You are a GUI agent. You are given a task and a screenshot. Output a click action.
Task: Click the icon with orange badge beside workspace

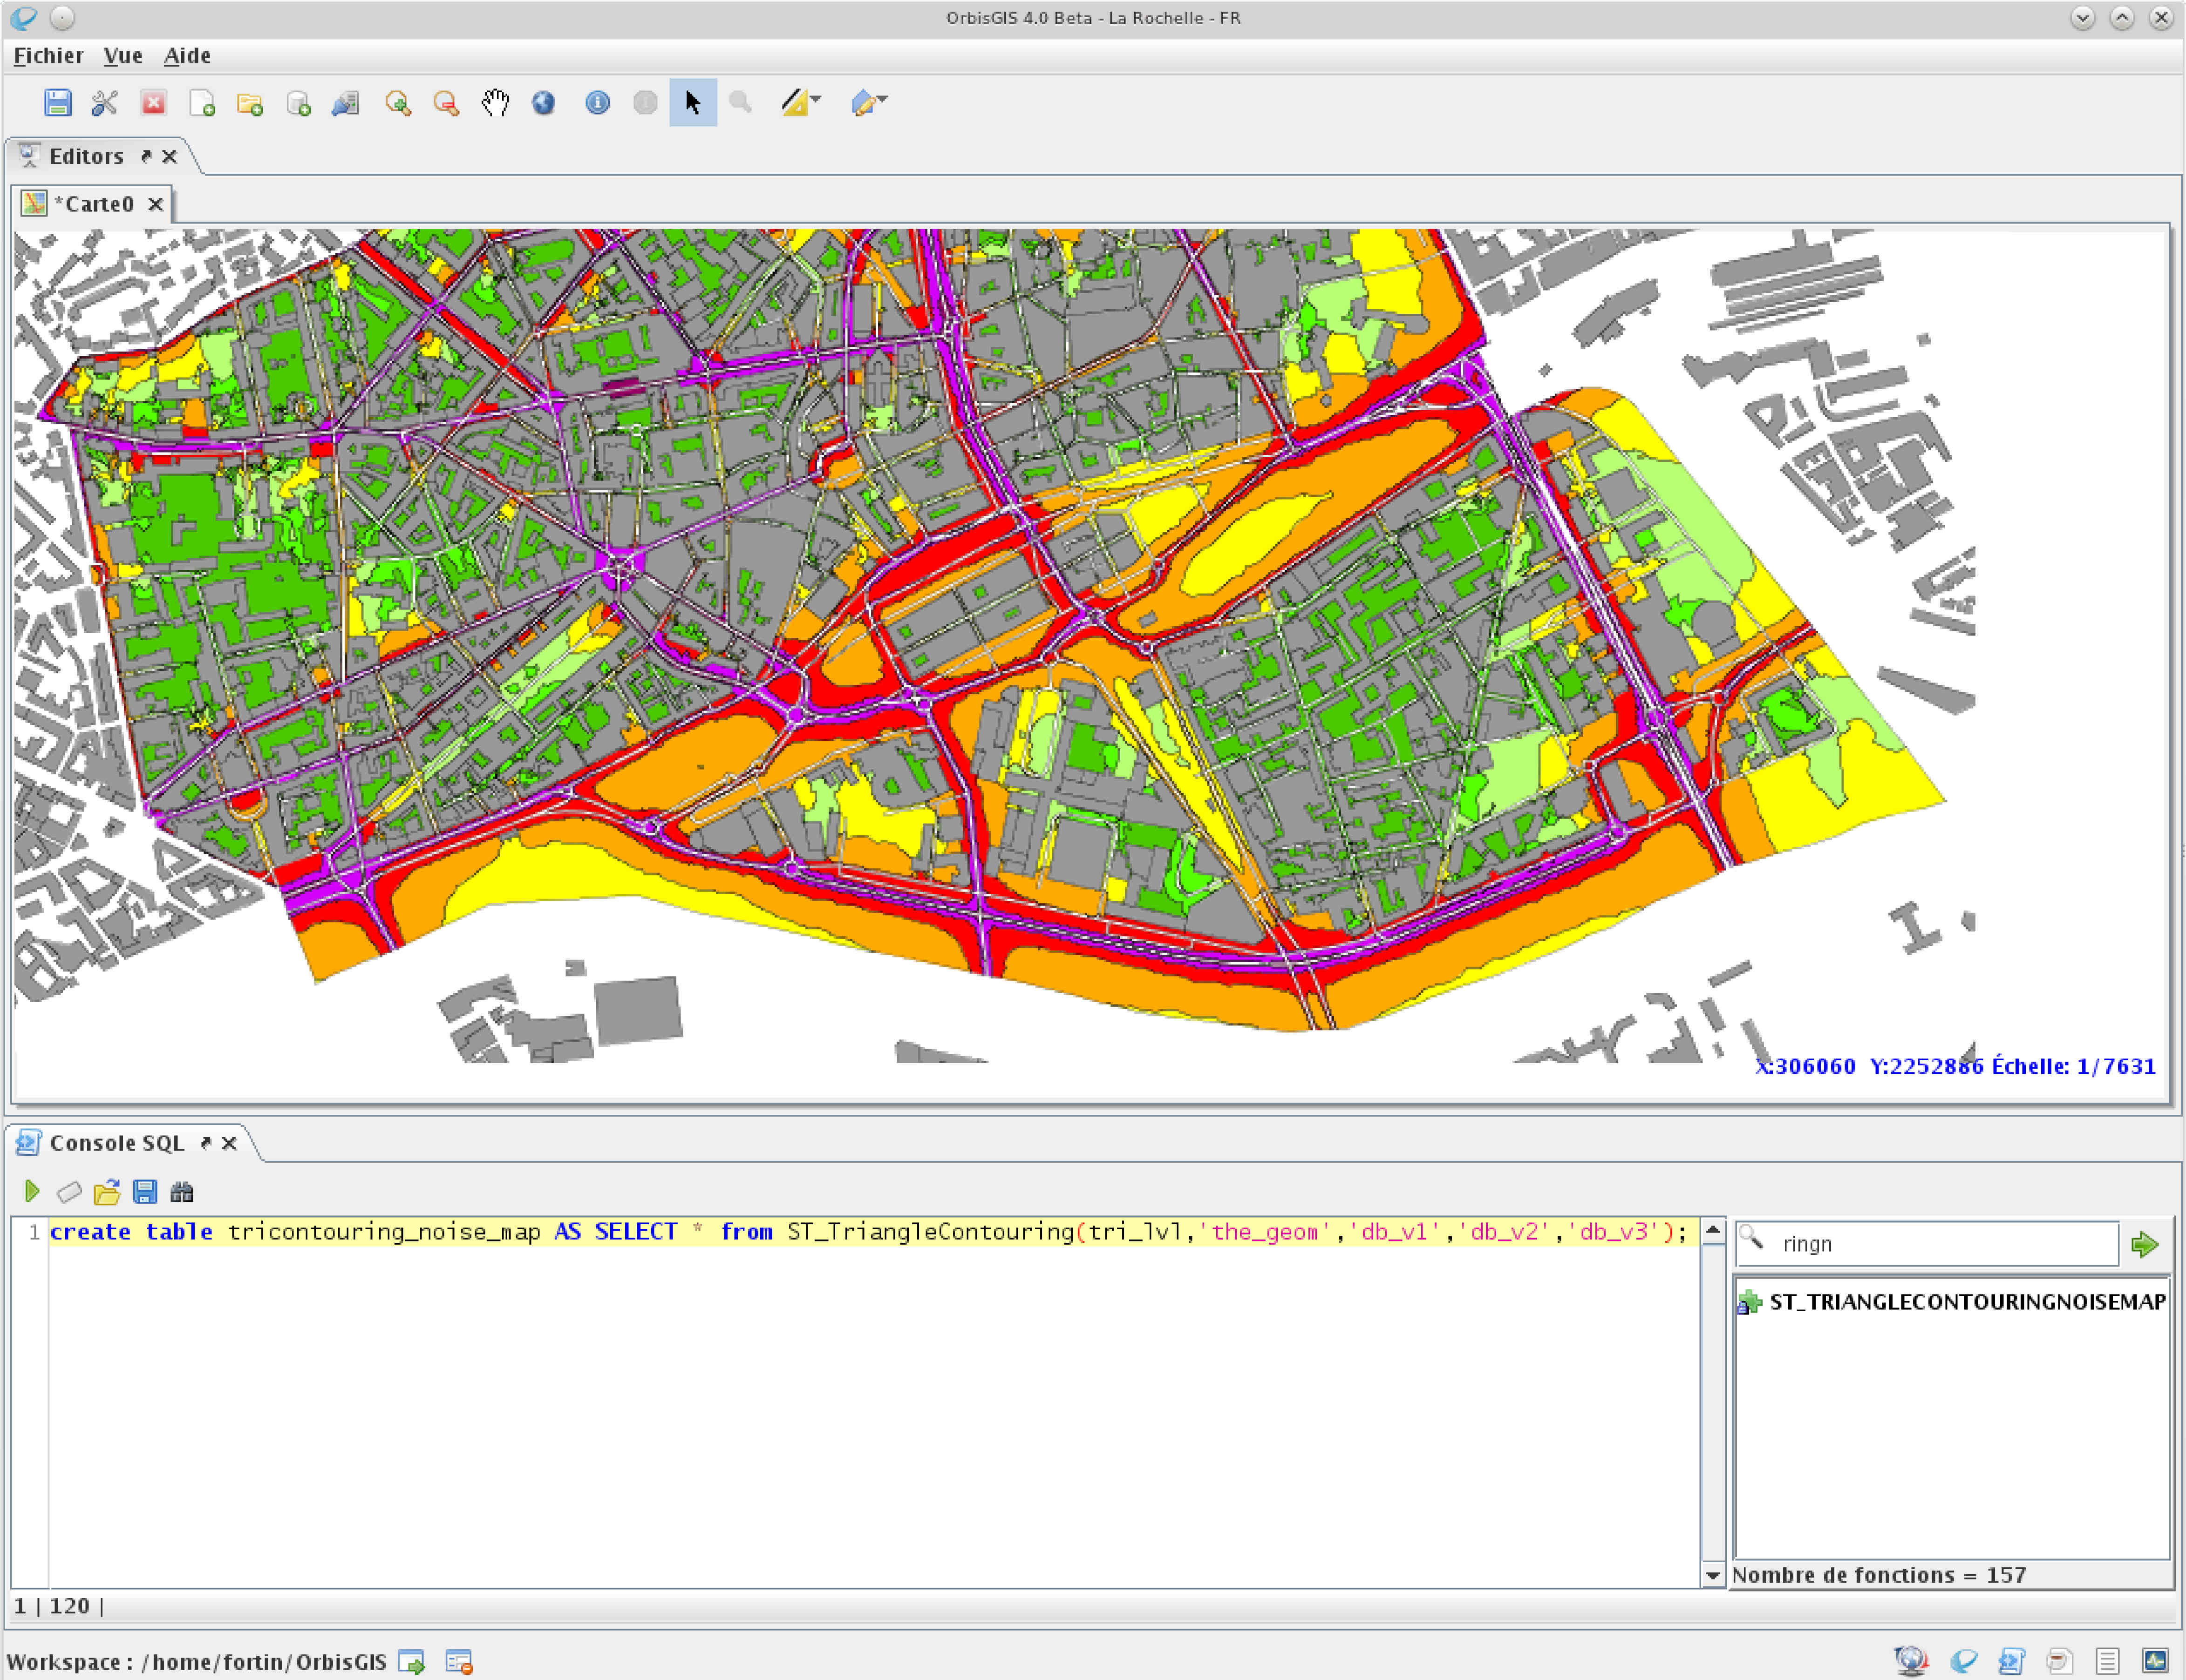click(x=459, y=1662)
